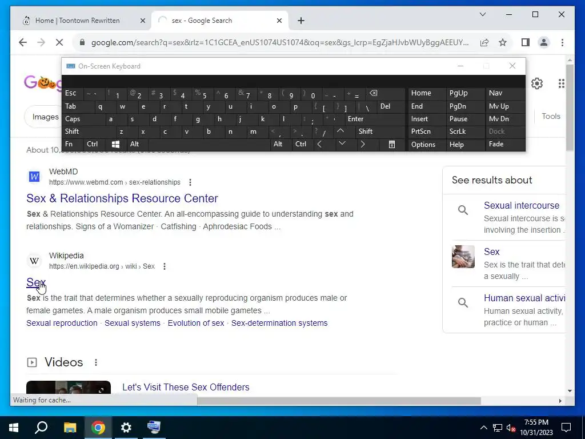Click the Wikipedia site favicon

pos(34,260)
